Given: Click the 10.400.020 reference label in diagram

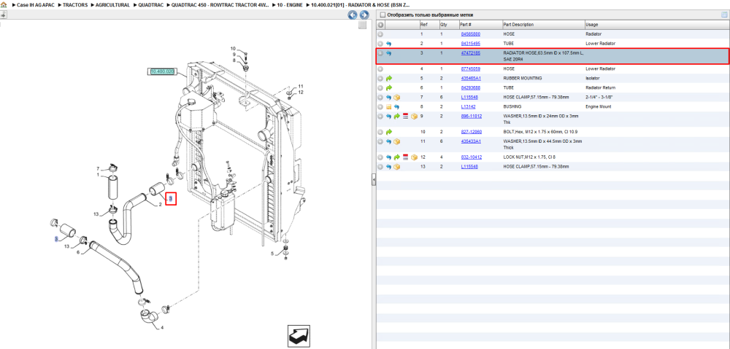Looking at the screenshot, I should (161, 71).
